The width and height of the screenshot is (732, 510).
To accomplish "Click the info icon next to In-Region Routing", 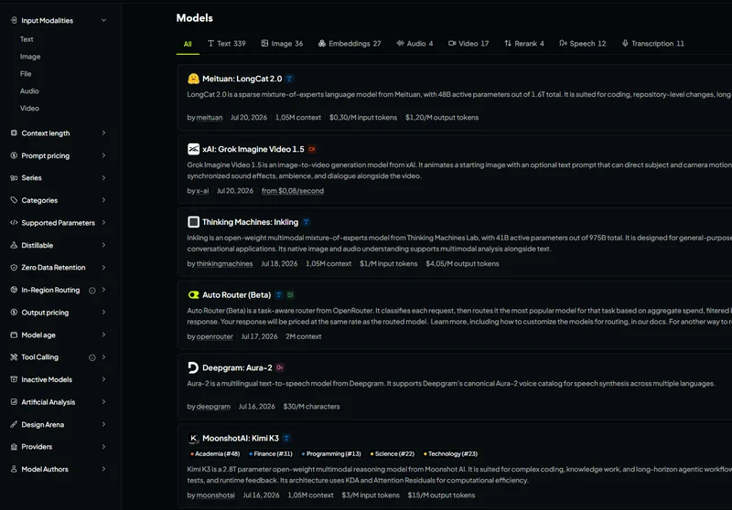I will [92, 291].
